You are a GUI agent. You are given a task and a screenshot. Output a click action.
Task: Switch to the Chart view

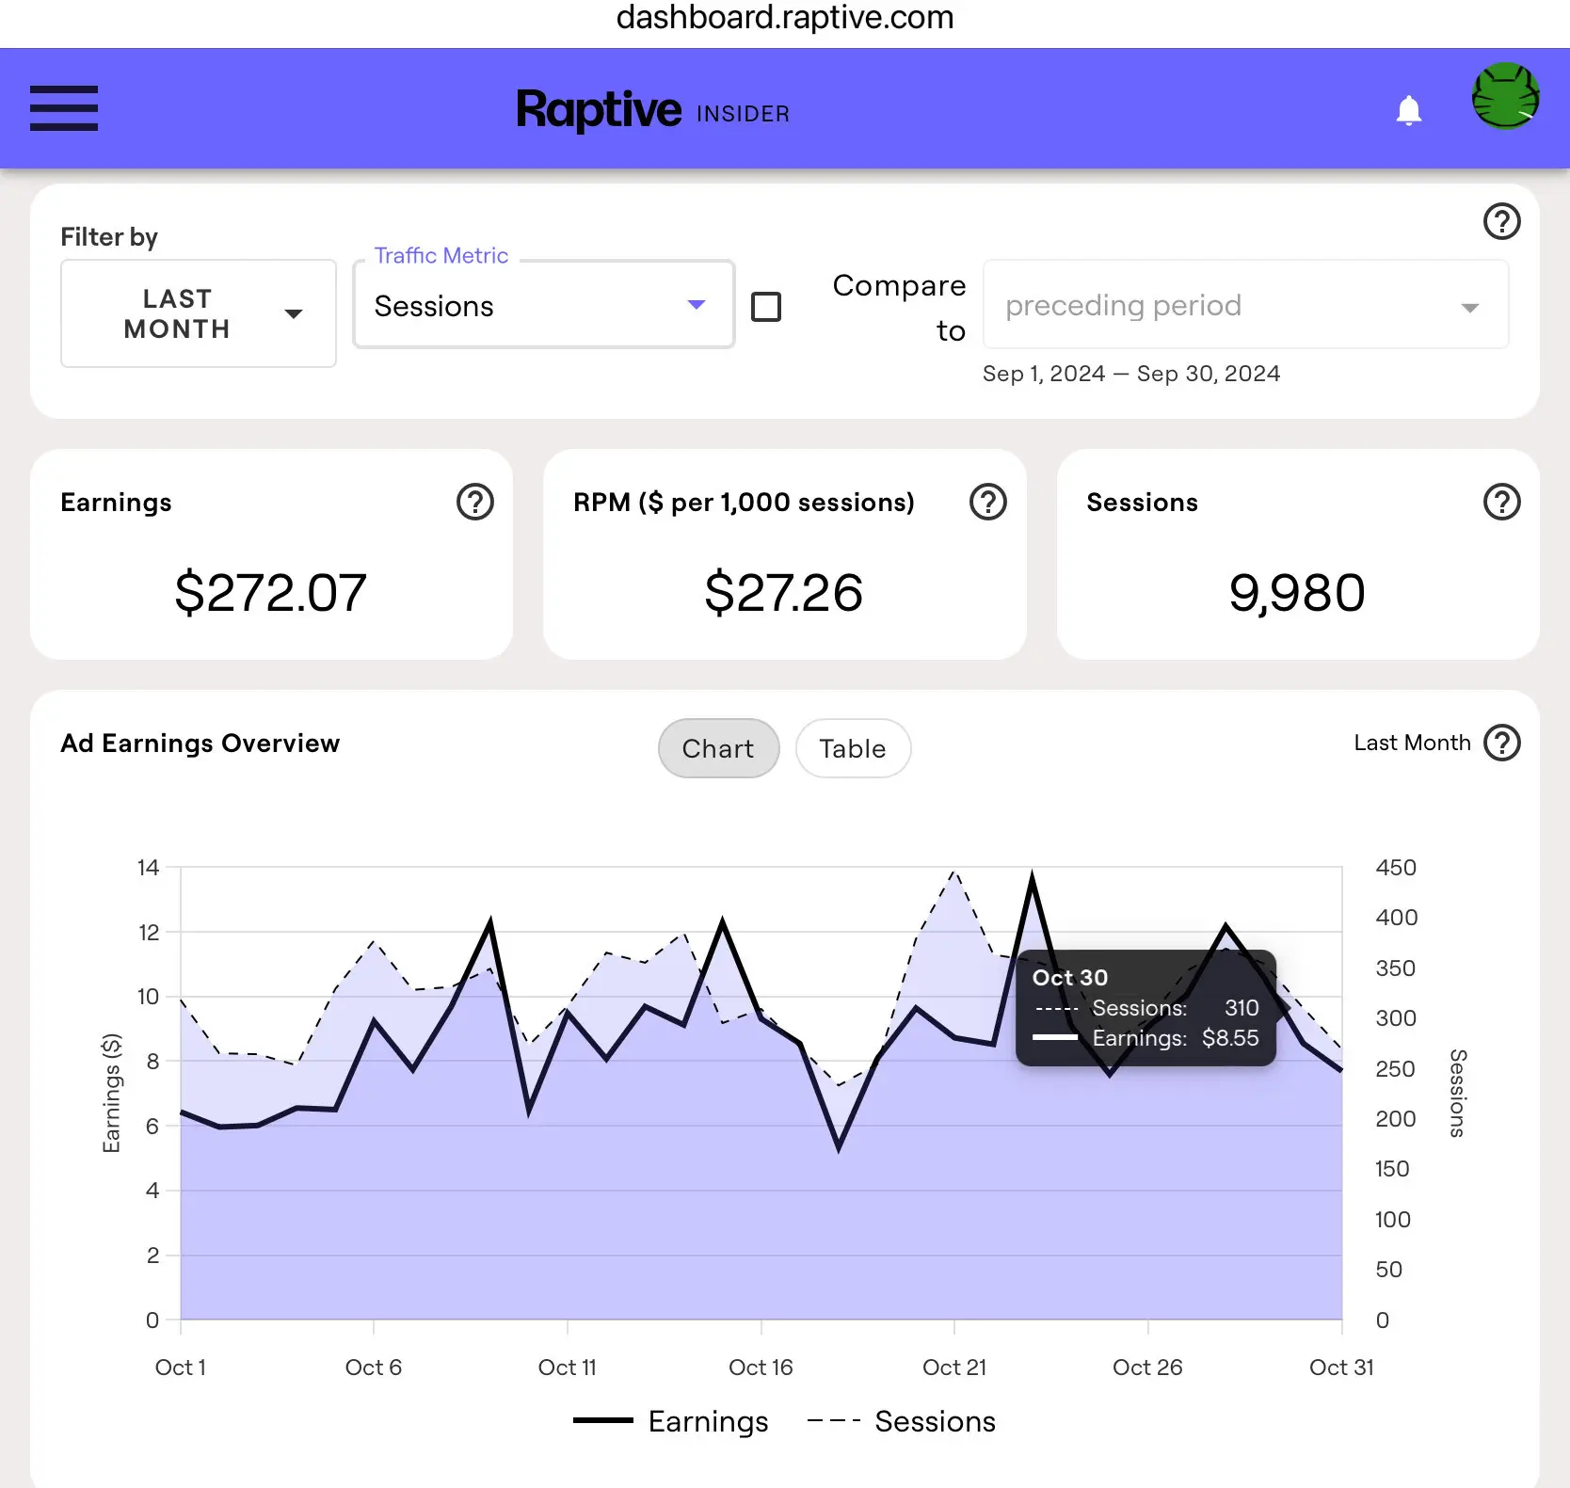tap(718, 749)
